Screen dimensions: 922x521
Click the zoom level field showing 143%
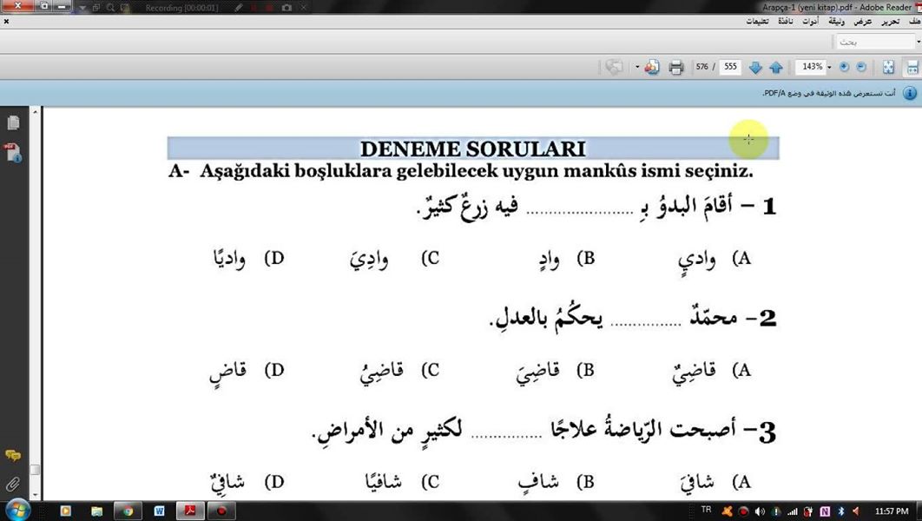[812, 67]
